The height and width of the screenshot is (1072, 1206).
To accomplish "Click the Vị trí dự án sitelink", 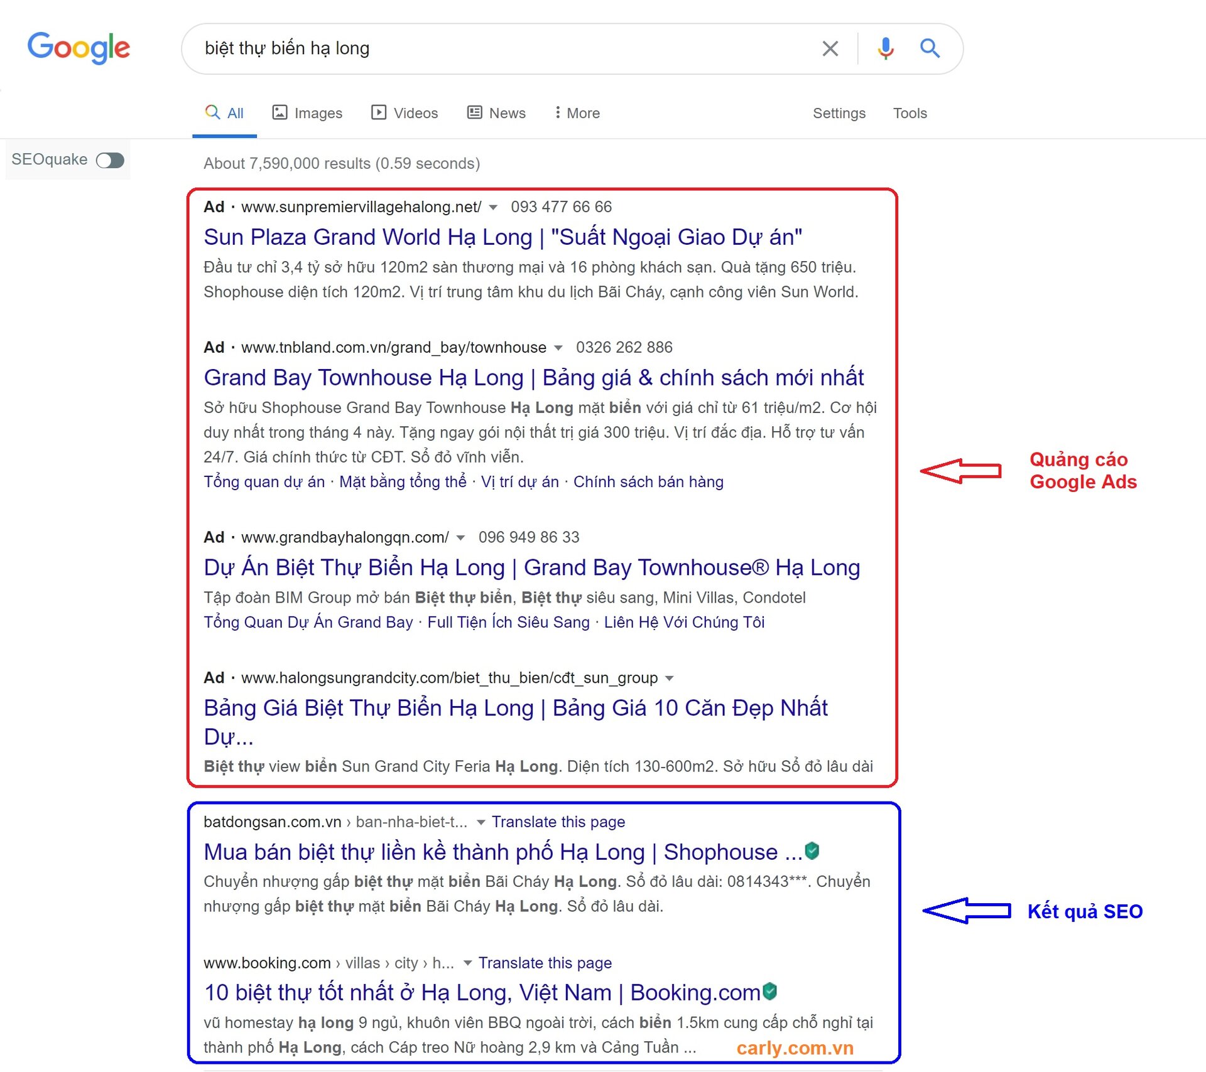I will pyautogui.click(x=520, y=482).
